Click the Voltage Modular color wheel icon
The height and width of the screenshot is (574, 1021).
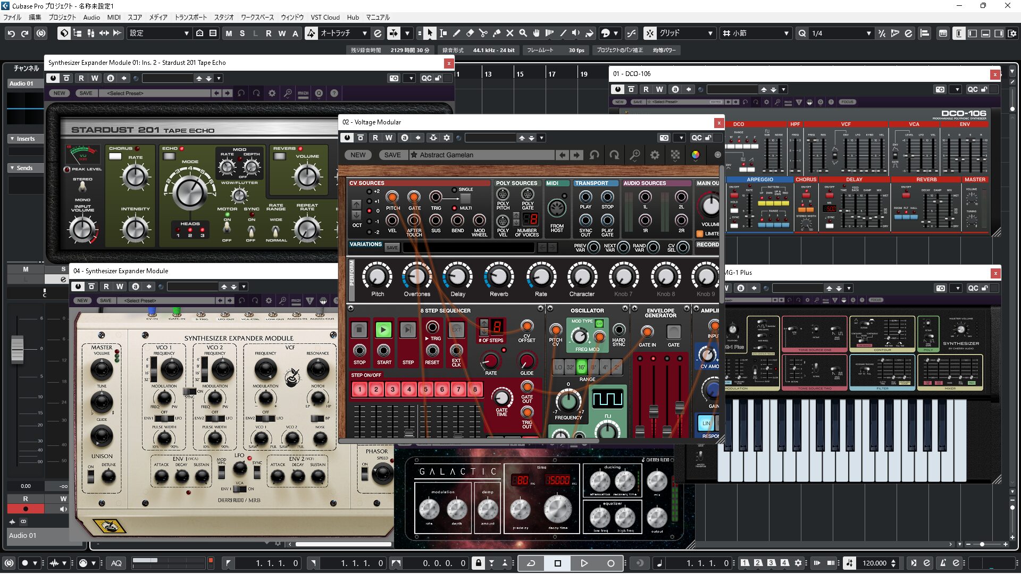695,155
